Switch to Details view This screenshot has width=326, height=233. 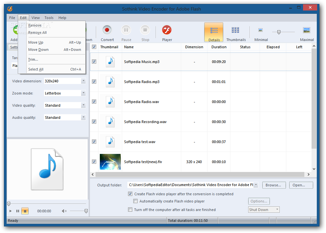click(x=214, y=32)
